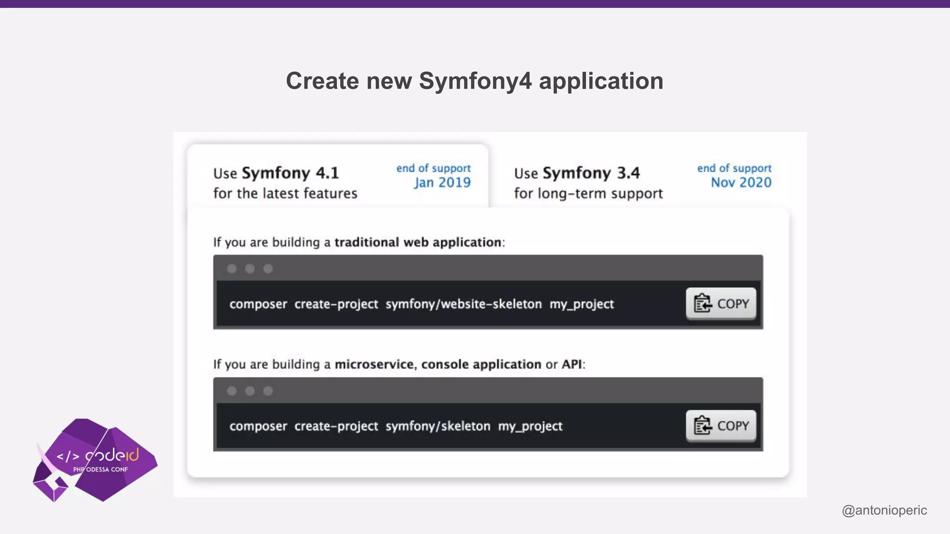Image resolution: width=950 pixels, height=534 pixels.
Task: Click 'Create new Symfony4 application' heading
Action: pyautogui.click(x=475, y=81)
